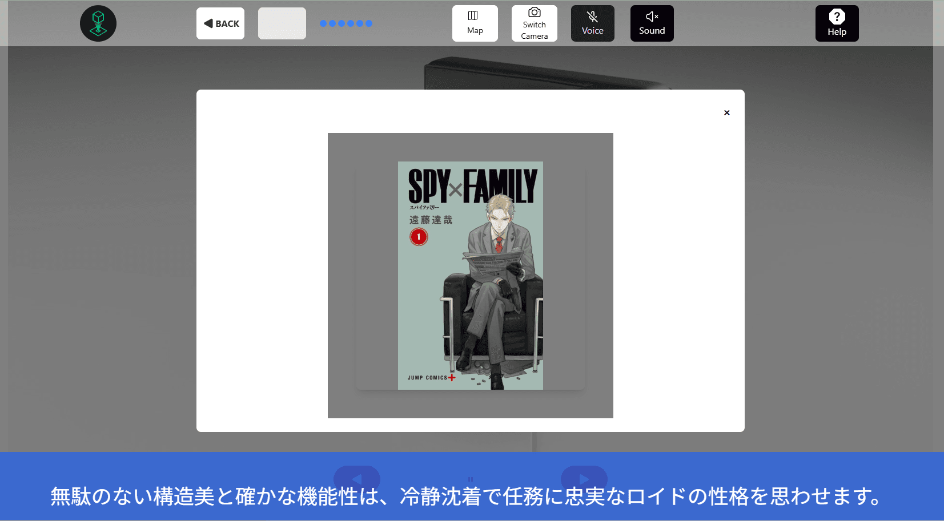Toggle Voice narration on

pos(592,23)
